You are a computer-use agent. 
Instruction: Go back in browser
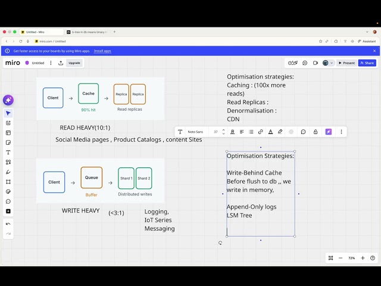pos(7,41)
